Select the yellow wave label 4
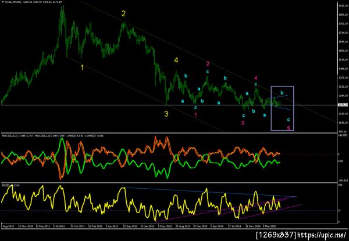This screenshot has width=349, height=241. [176, 60]
